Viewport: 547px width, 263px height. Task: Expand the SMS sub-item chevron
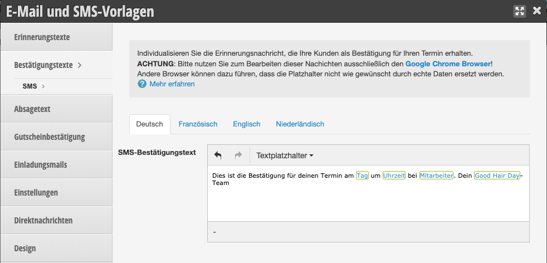[43, 86]
